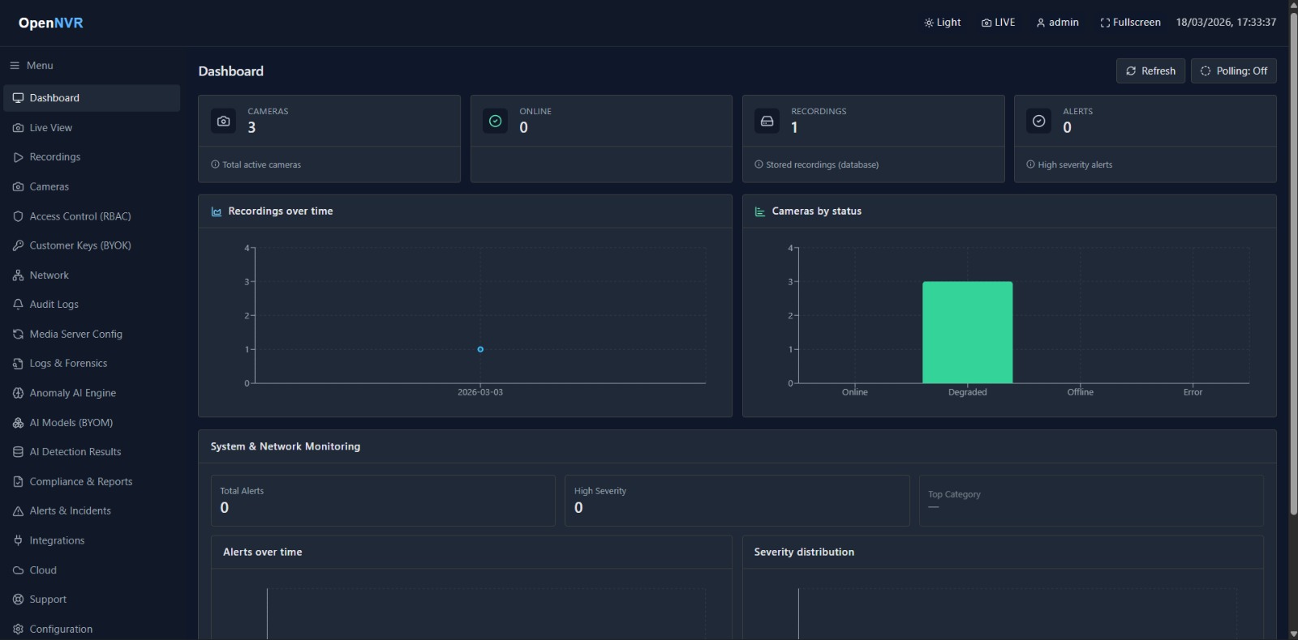Navigate to Alerts & Incidents
The width and height of the screenshot is (1298, 640).
[92, 511]
